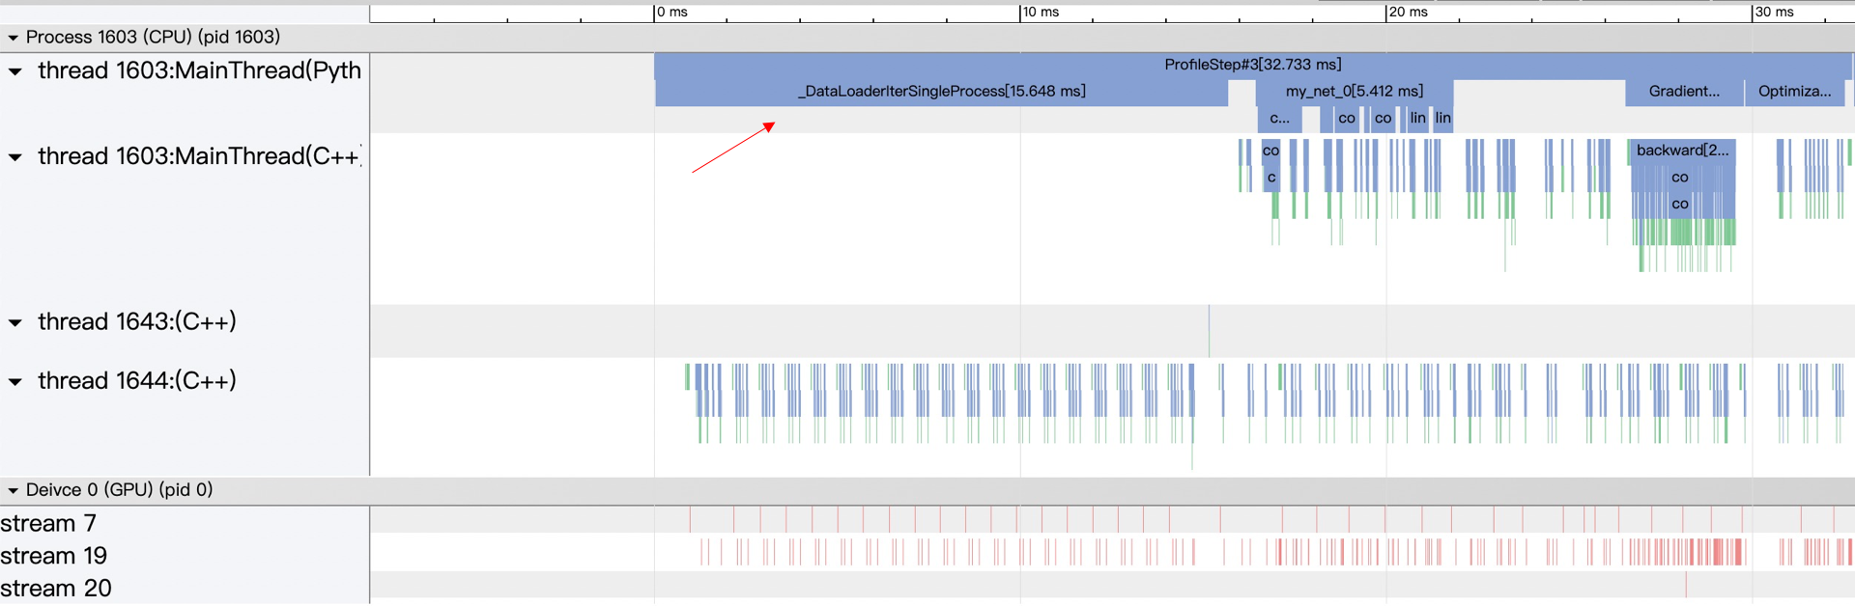Click the 10 ms mark on the time ruler
This screenshot has height=606, width=1855.
pos(1040,13)
